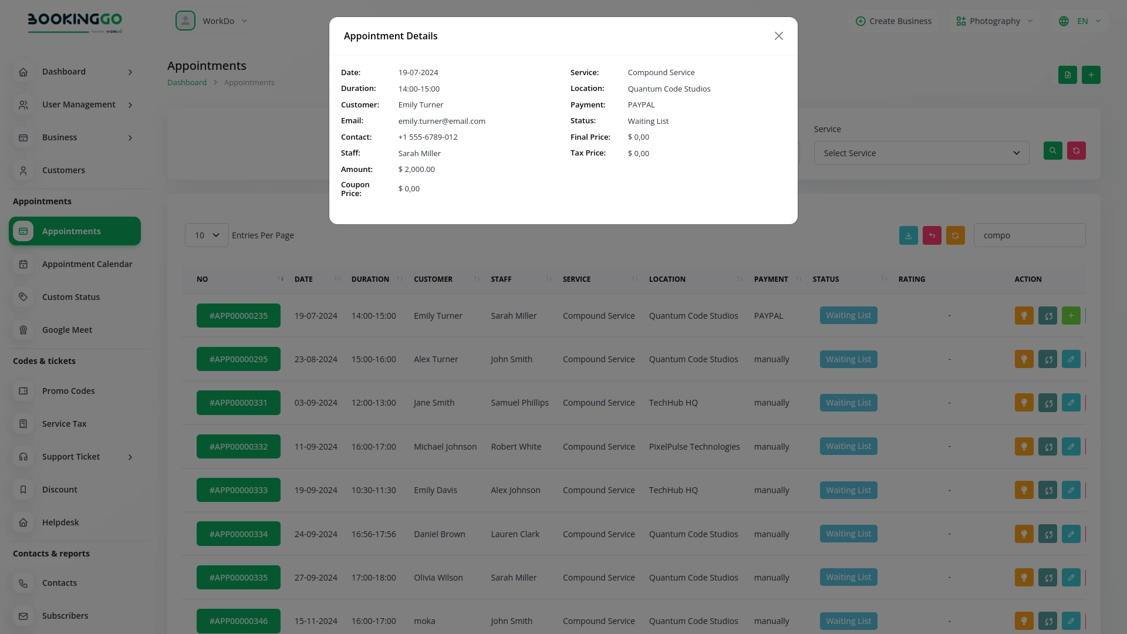Click the red undo icon beside the search box
The image size is (1127, 634).
point(932,235)
